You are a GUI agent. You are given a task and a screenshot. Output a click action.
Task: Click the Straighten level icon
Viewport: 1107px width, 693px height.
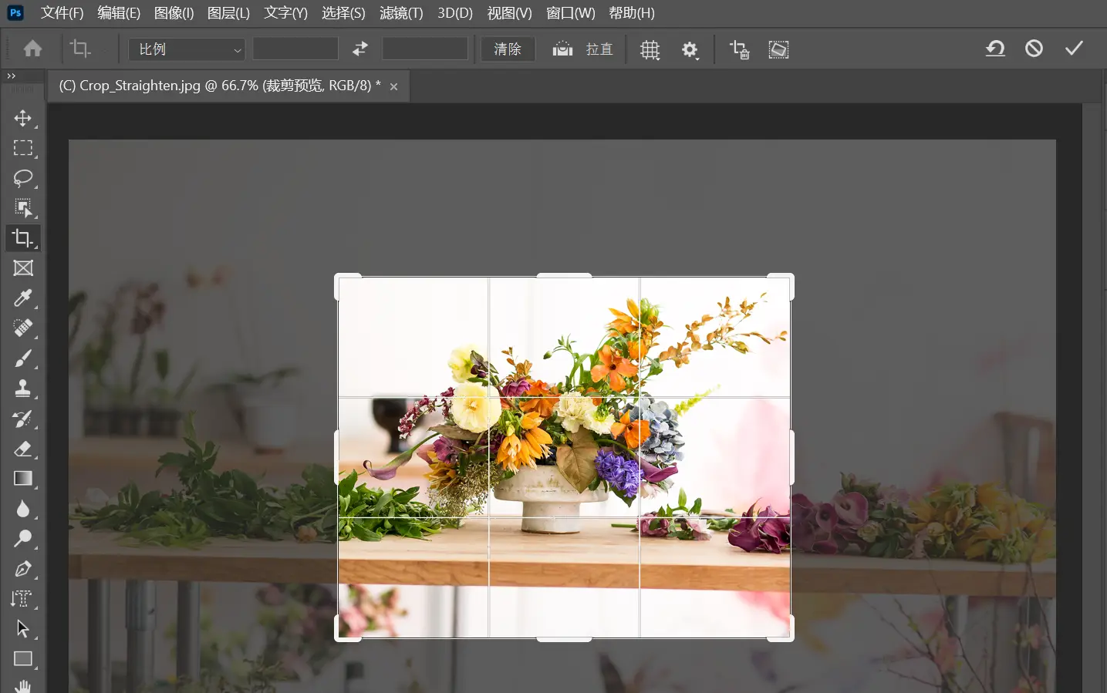click(562, 49)
